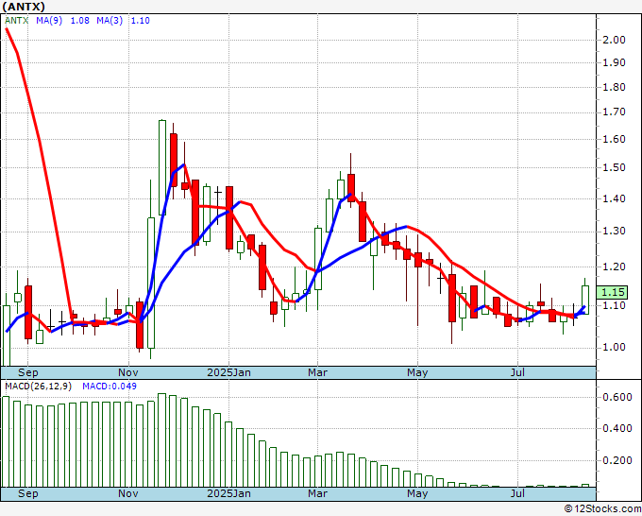642x516 pixels.
Task: Click the MA(3) value 1.10
Action: point(140,21)
